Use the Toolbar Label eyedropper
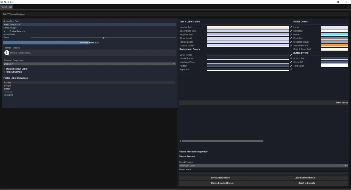Screen dimensions: 351x190 [x=291, y=45]
